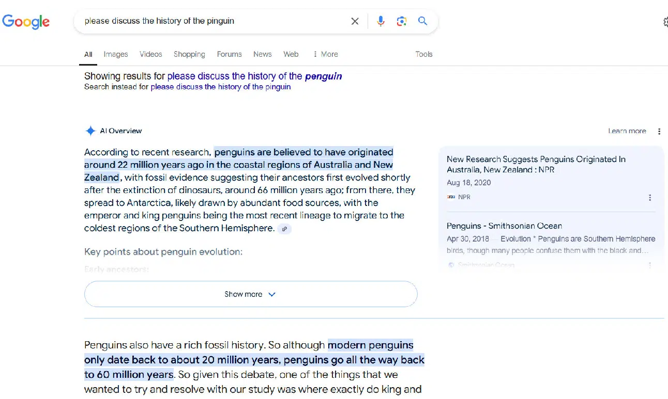Click the 'Aug 18, 2020' date text
The height and width of the screenshot is (399, 668).
[x=469, y=183]
